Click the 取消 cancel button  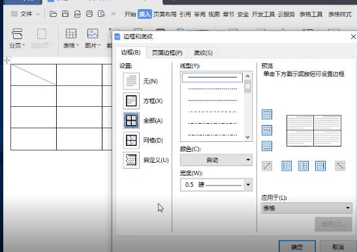click(x=338, y=247)
